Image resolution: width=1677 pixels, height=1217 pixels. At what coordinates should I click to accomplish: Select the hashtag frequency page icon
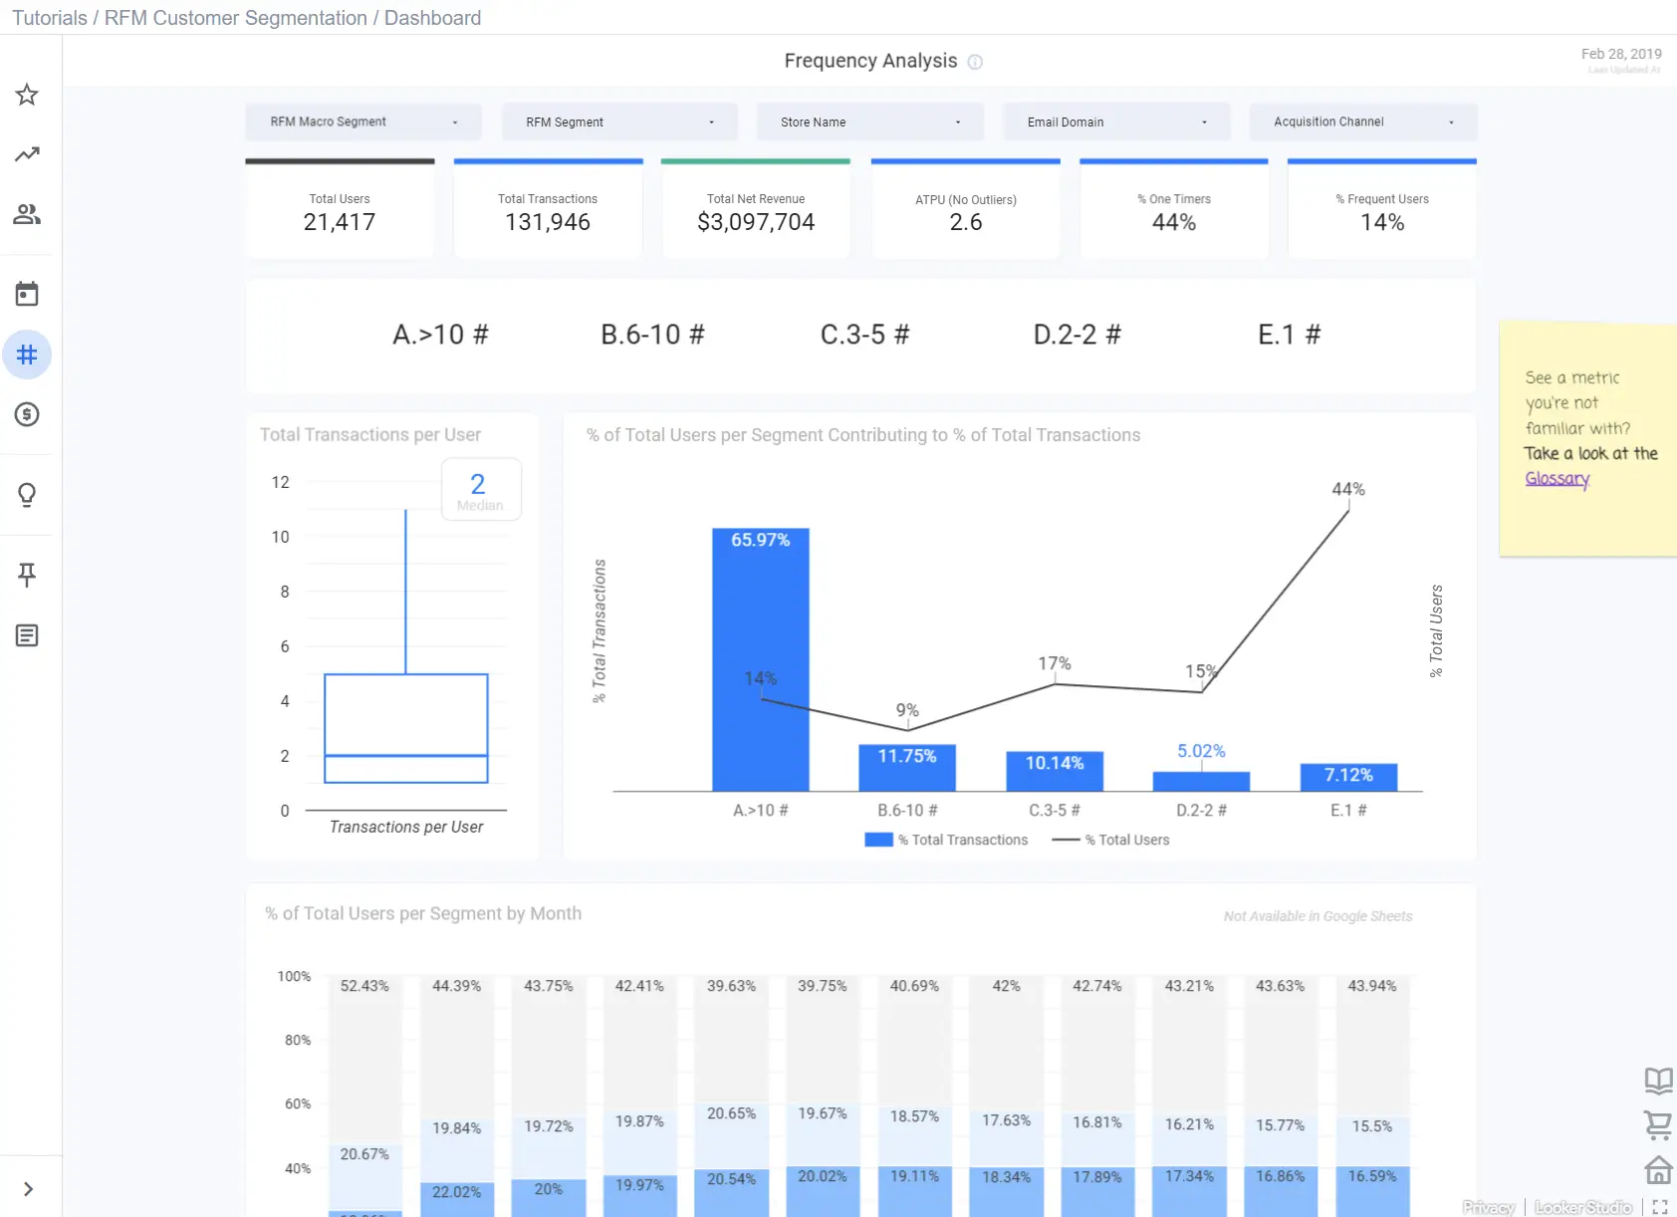27,355
